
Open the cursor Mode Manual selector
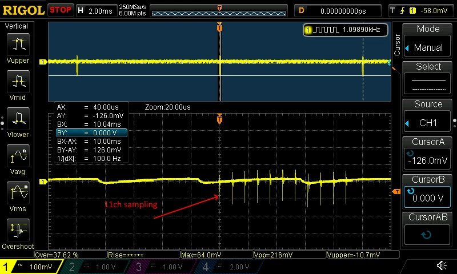pos(427,47)
